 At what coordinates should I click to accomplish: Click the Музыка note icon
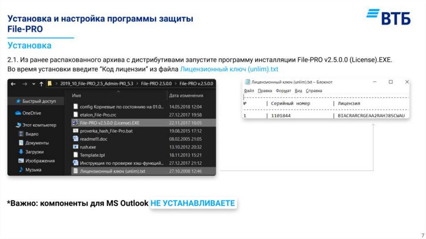21,169
